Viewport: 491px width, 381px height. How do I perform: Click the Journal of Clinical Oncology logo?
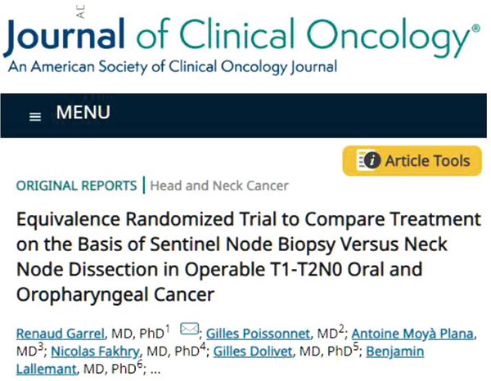(241, 38)
